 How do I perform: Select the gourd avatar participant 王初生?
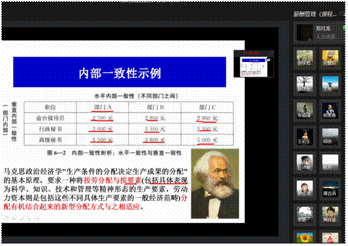(x=304, y=137)
